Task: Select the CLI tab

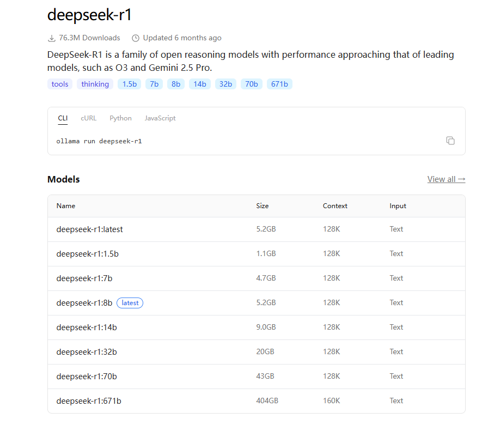Action: (63, 118)
